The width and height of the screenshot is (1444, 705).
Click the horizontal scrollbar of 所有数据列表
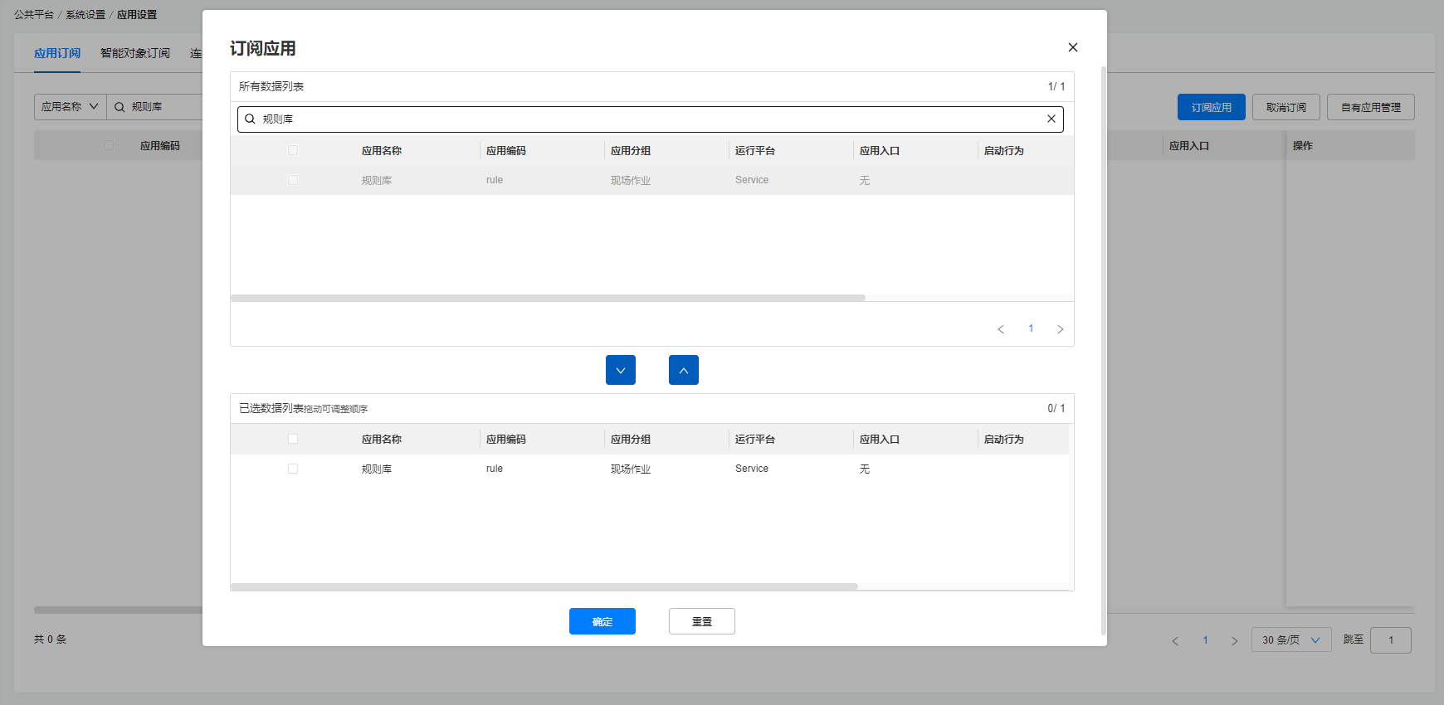click(548, 298)
